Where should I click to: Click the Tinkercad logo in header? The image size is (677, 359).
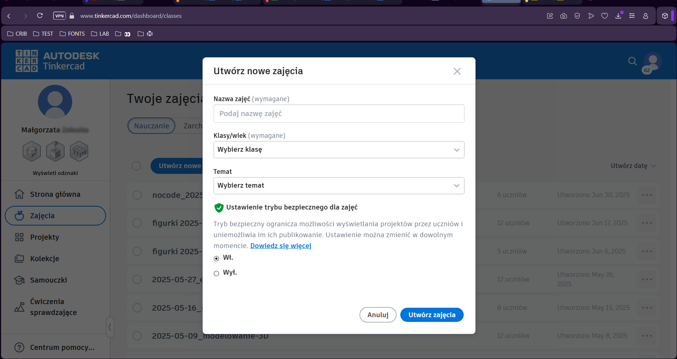[57, 61]
